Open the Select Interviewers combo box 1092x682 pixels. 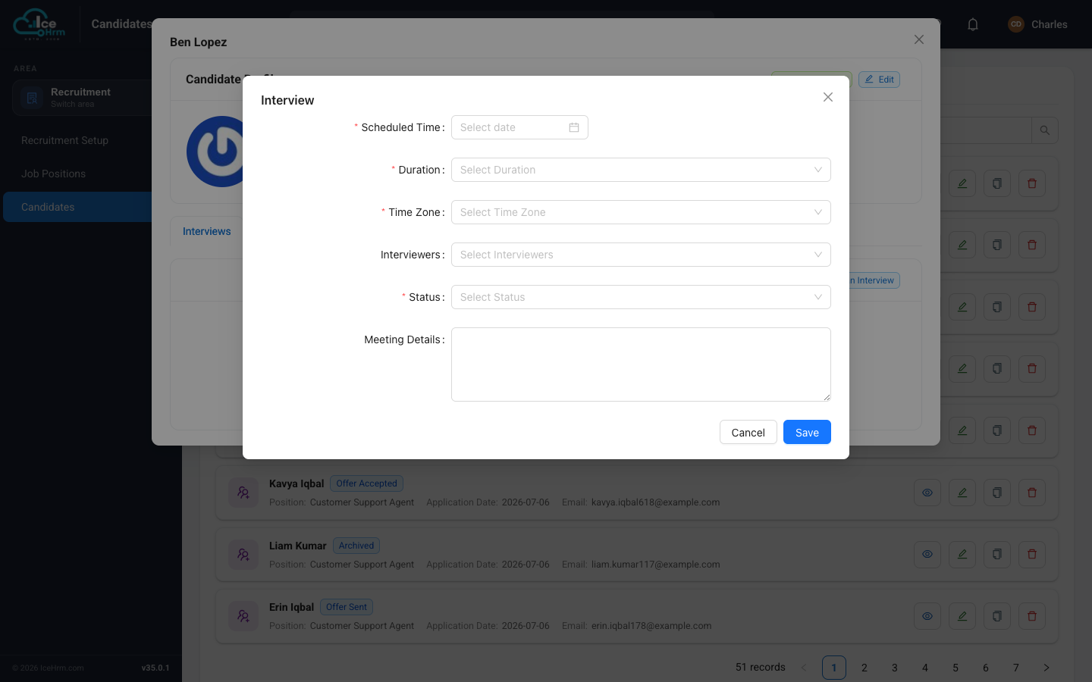[641, 255]
